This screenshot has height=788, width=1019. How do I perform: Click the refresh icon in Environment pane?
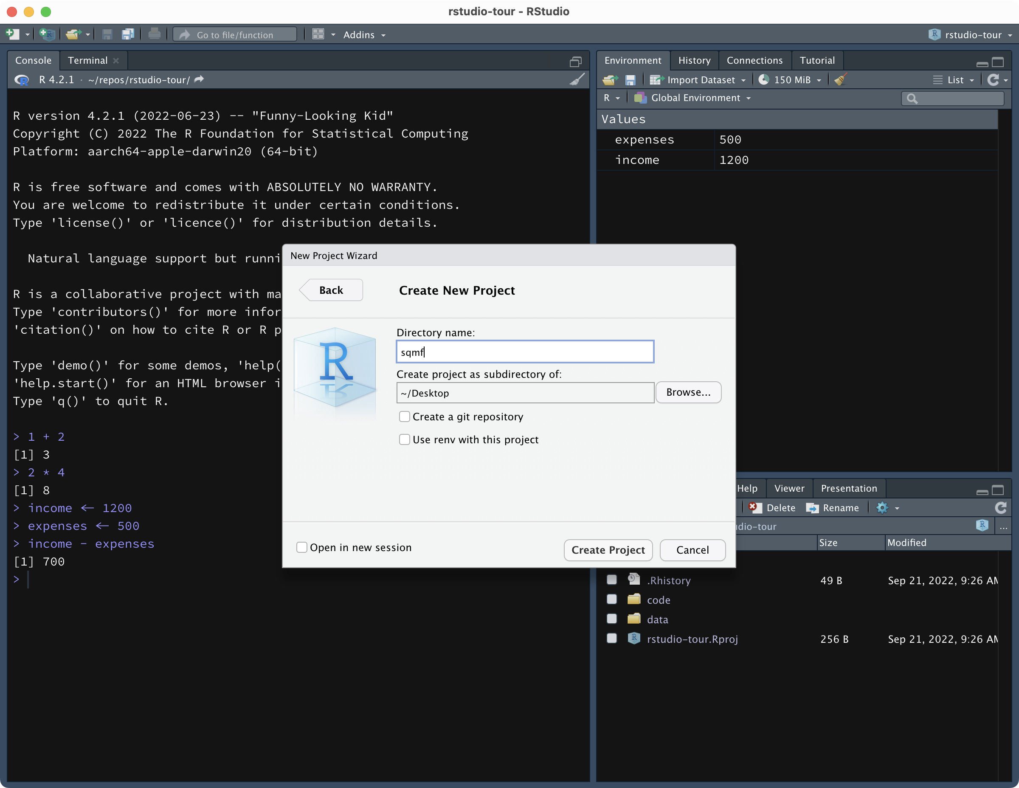[993, 80]
